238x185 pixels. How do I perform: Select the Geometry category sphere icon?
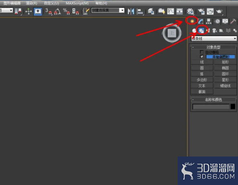pos(194,30)
